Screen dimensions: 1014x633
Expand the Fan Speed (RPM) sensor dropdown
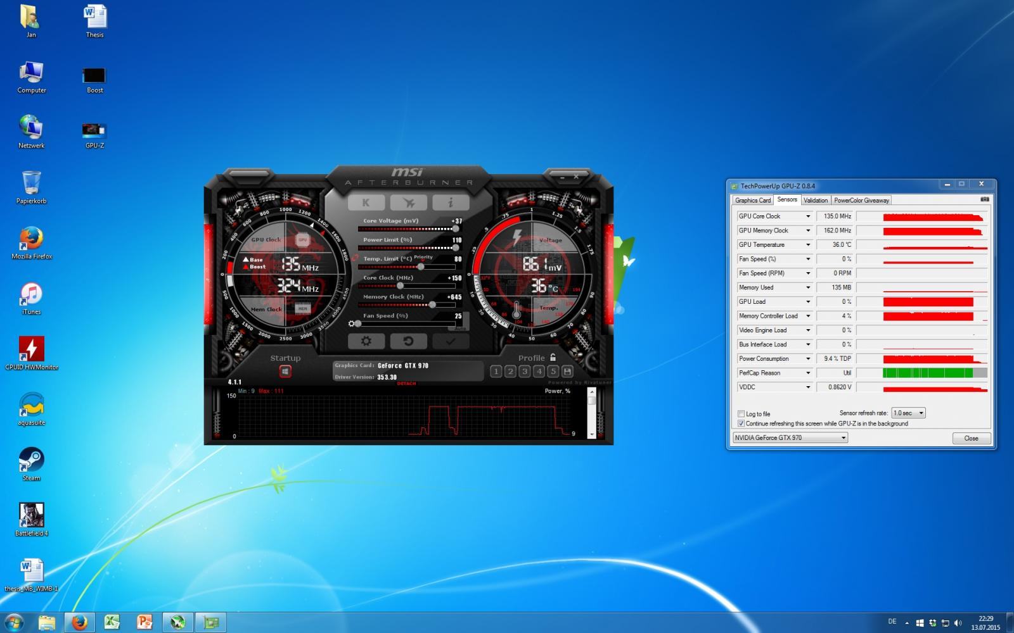(808, 273)
